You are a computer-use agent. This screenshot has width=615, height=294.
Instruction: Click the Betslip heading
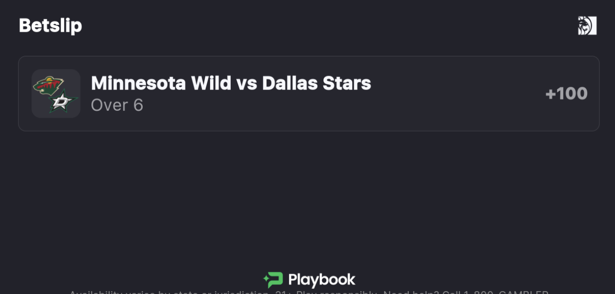(x=50, y=25)
